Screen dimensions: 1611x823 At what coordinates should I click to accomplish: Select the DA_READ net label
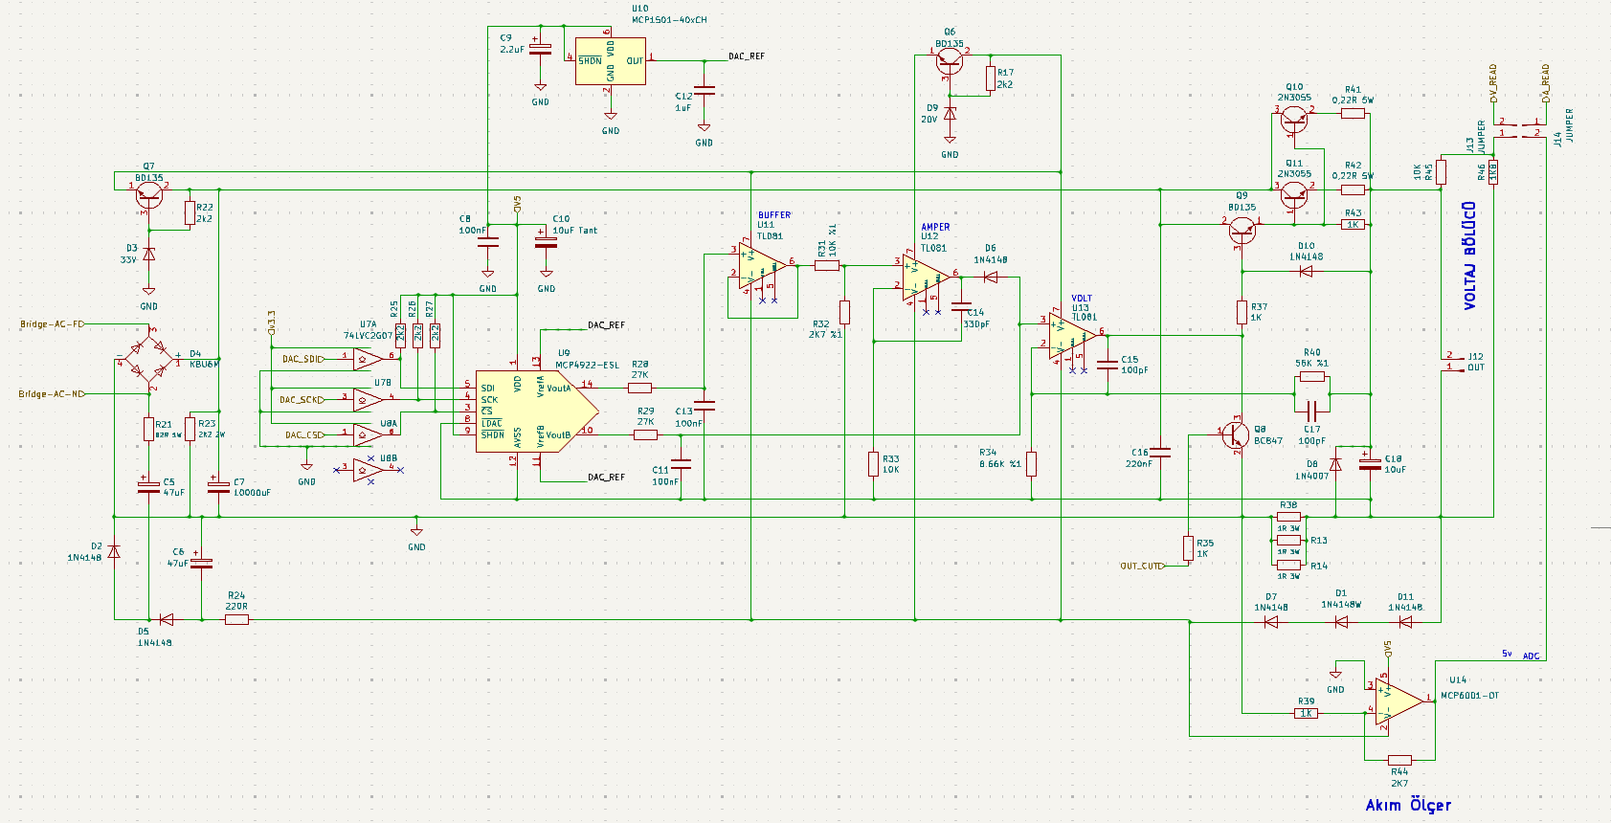click(1545, 83)
